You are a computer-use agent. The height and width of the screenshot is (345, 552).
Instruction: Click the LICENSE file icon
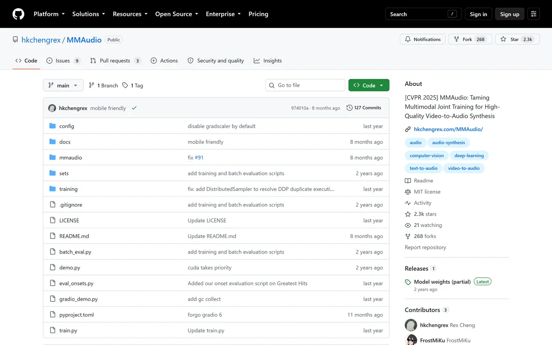53,220
